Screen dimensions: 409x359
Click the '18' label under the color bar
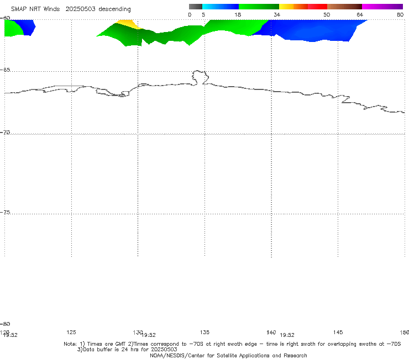click(x=238, y=14)
